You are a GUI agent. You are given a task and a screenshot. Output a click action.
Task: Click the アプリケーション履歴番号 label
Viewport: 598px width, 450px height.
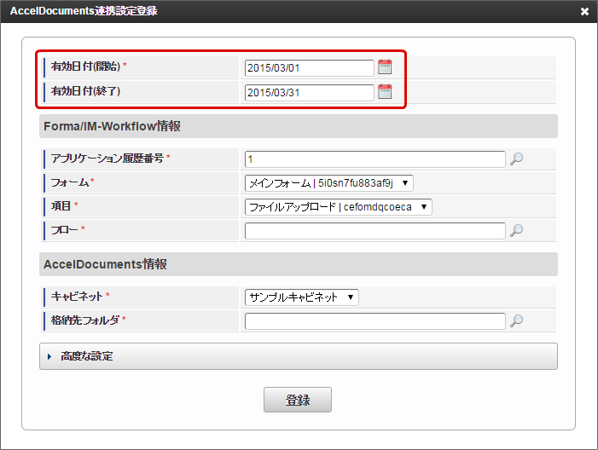coord(107,159)
